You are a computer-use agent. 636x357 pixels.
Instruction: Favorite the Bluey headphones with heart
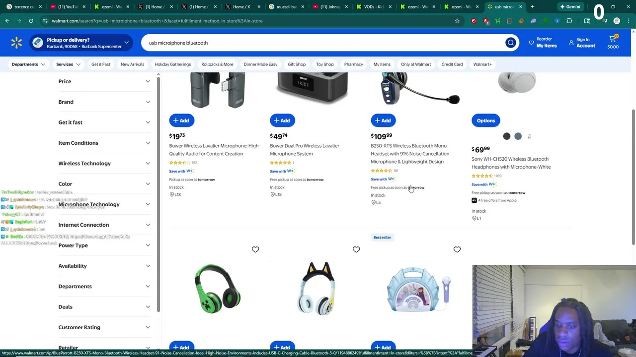click(x=356, y=249)
